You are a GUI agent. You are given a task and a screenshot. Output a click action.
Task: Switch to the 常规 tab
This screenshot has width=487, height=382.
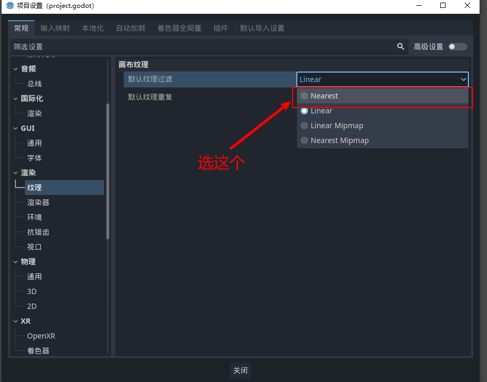coord(21,28)
